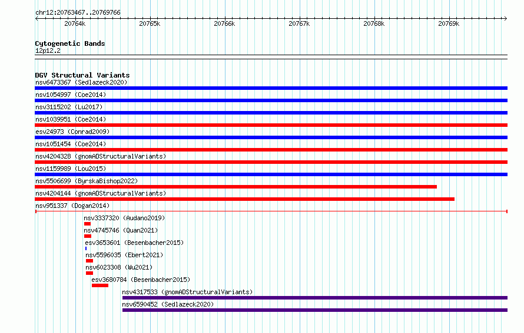Image resolution: width=524 pixels, height=333 pixels.
Task: Click the ruler's right arrowhead
Action: (506, 19)
